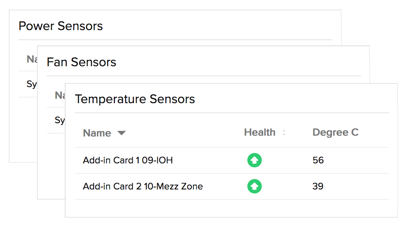Click the green health icon for Add-in Card 2
Image resolution: width=409 pixels, height=228 pixels.
point(254,186)
